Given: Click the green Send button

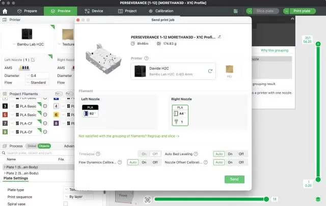Looking at the screenshot, I should pyautogui.click(x=234, y=179).
